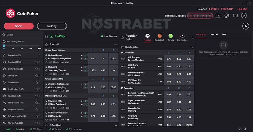Image resolution: width=253 pixels, height=132 pixels.
Task: Open Bets tab
Action: (224, 35)
